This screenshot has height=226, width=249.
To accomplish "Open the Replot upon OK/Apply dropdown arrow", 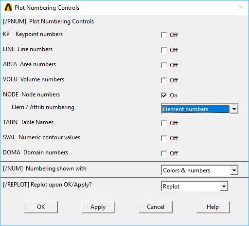I will [224, 186].
